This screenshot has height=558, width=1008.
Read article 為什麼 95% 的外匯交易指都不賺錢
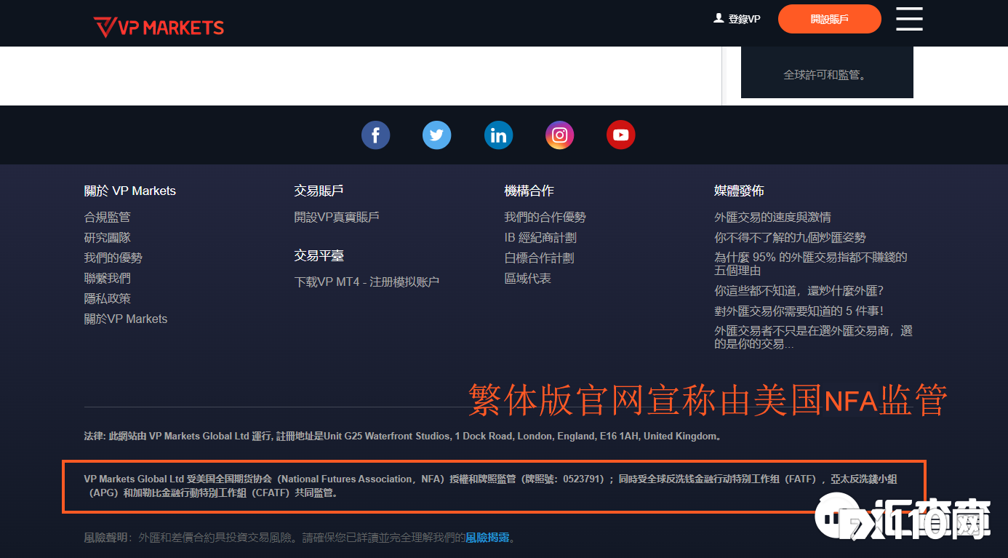tap(811, 263)
